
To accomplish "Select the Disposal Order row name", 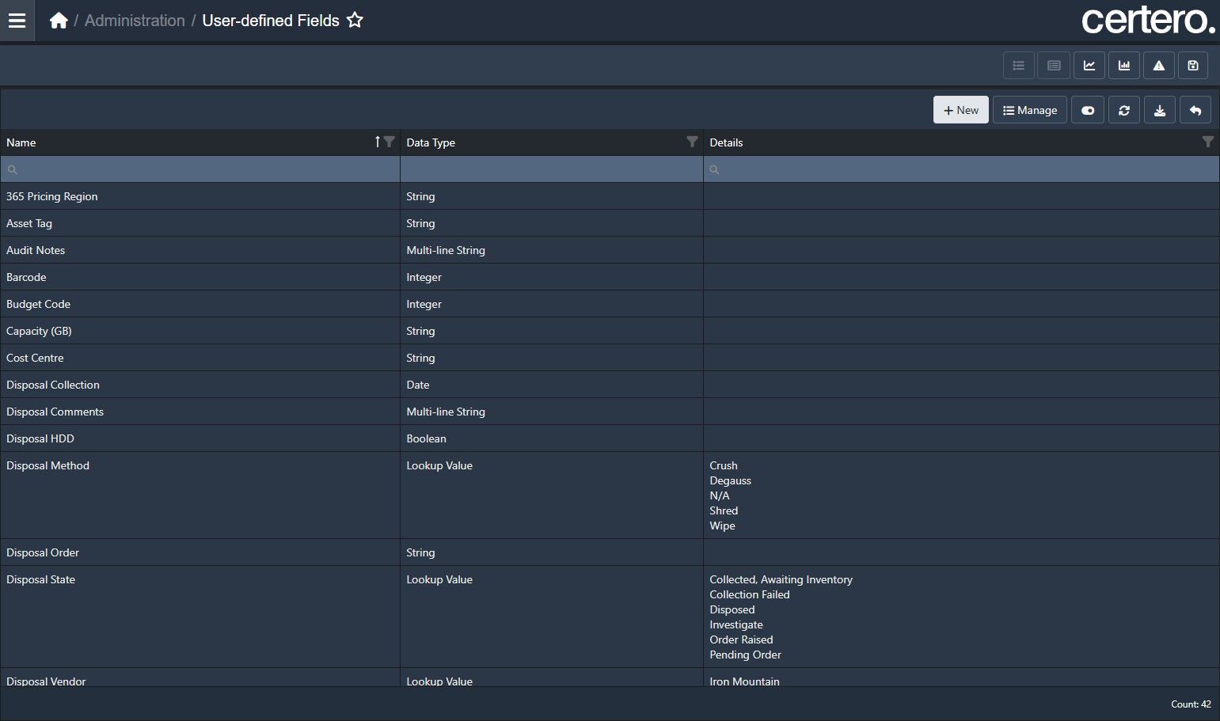I will 43,552.
